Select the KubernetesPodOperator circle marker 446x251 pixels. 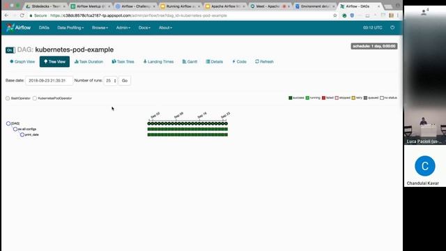[35, 98]
